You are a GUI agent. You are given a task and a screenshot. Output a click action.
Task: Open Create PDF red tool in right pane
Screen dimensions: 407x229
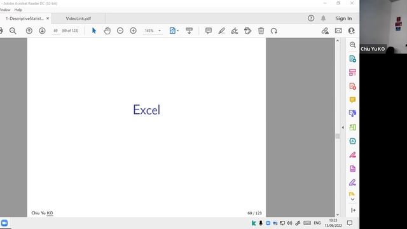pyautogui.click(x=352, y=87)
